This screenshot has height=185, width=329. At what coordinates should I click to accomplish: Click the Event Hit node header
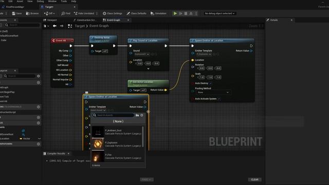[62, 41]
